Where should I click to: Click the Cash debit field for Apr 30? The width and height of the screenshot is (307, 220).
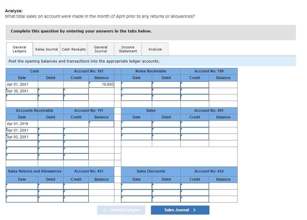(51, 91)
